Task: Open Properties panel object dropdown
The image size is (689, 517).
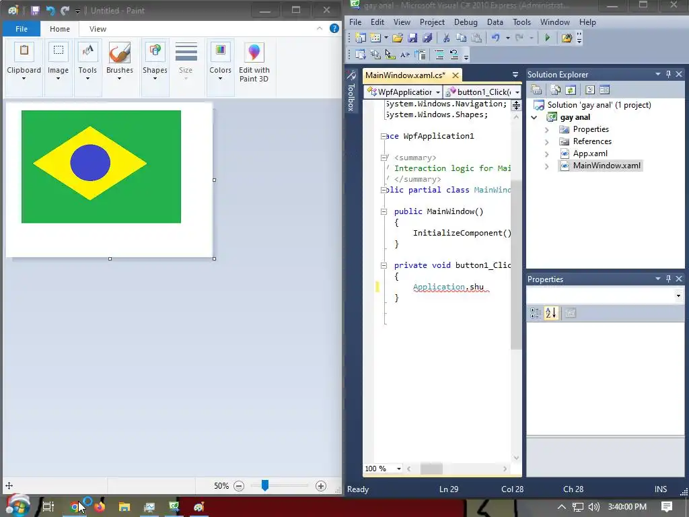Action: 678,296
